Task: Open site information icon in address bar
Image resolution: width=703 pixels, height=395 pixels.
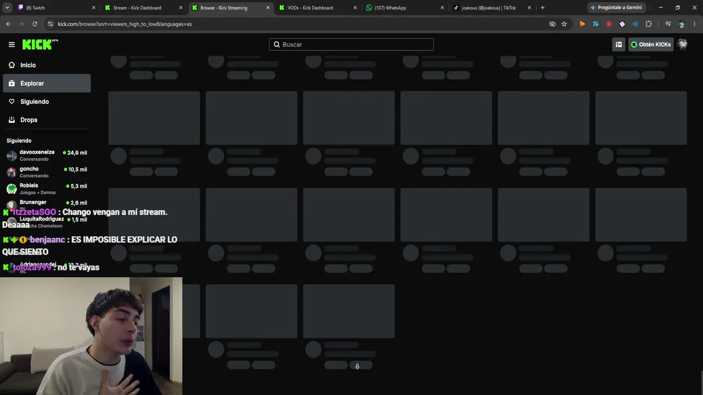Action: 51,24
